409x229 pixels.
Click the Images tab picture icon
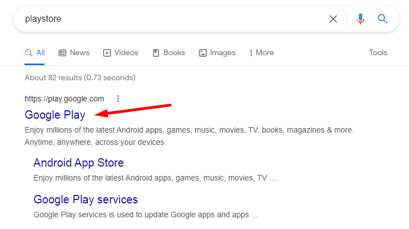click(x=203, y=53)
